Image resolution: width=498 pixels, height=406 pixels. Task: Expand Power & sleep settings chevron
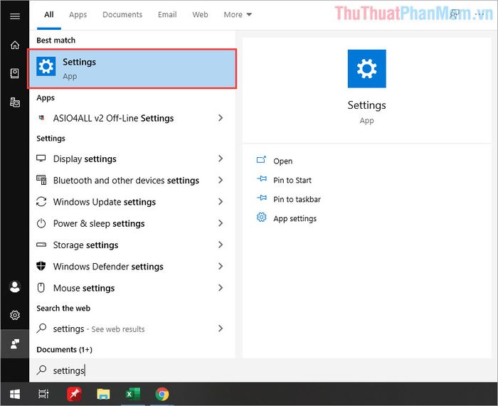[x=221, y=223]
